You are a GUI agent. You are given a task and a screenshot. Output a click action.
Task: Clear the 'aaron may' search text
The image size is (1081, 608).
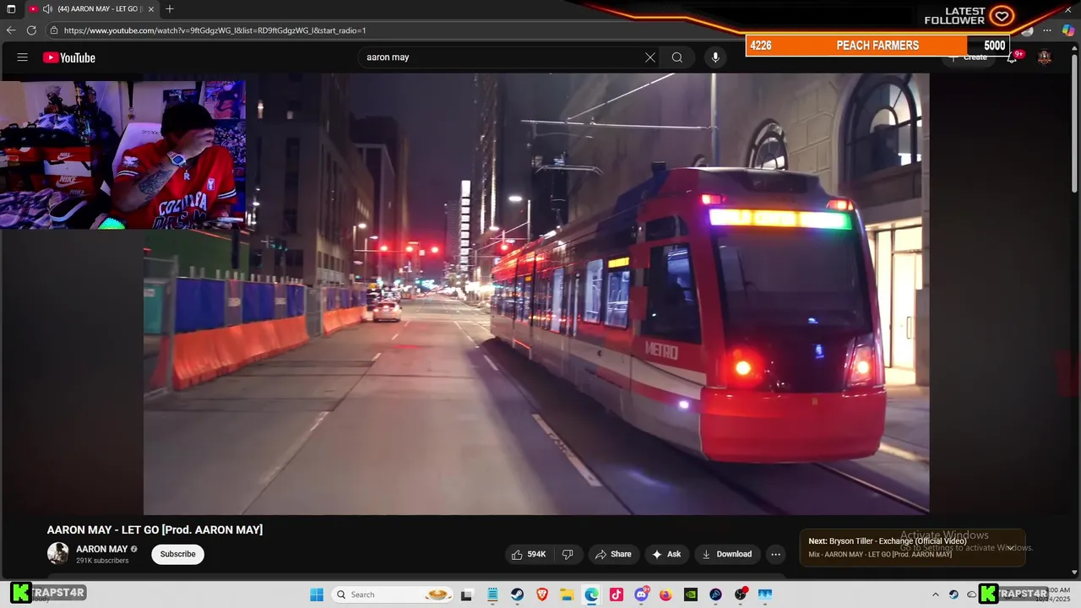[649, 57]
